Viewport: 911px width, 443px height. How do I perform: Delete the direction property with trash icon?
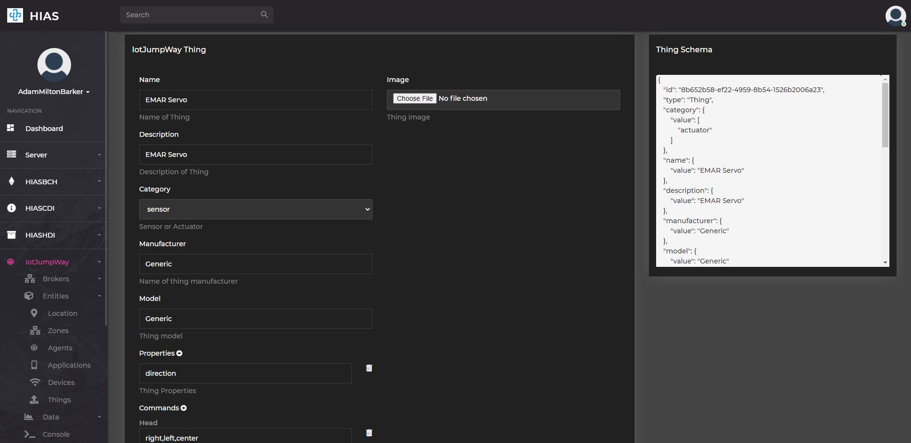369,368
